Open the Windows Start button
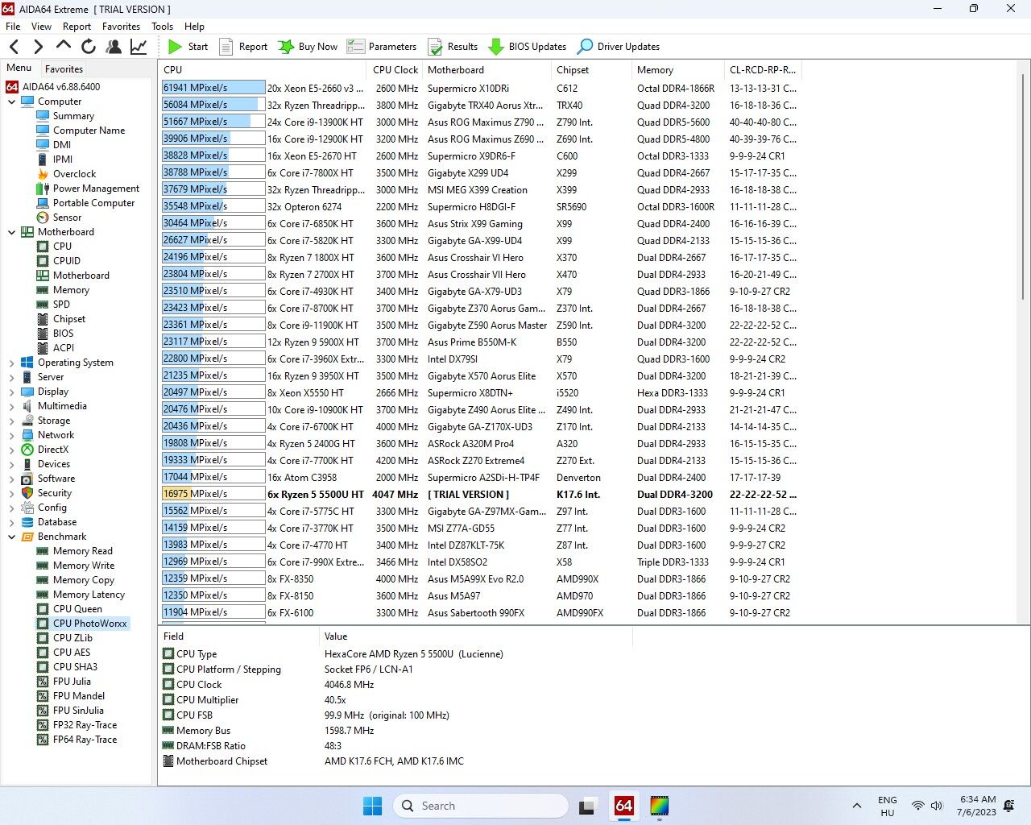 372,806
